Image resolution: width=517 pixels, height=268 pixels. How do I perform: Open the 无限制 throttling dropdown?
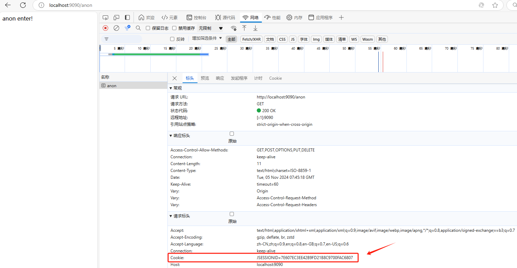(x=211, y=28)
